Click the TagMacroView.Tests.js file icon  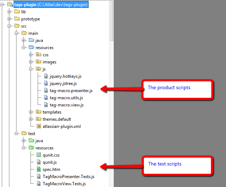click(39, 183)
